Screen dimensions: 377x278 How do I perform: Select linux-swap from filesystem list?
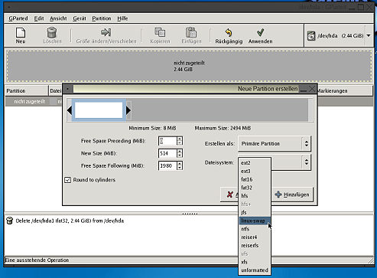point(255,221)
